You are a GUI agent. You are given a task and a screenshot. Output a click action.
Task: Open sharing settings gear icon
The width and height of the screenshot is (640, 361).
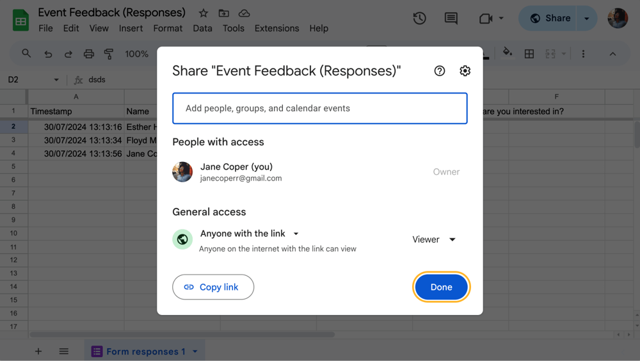pyautogui.click(x=465, y=71)
